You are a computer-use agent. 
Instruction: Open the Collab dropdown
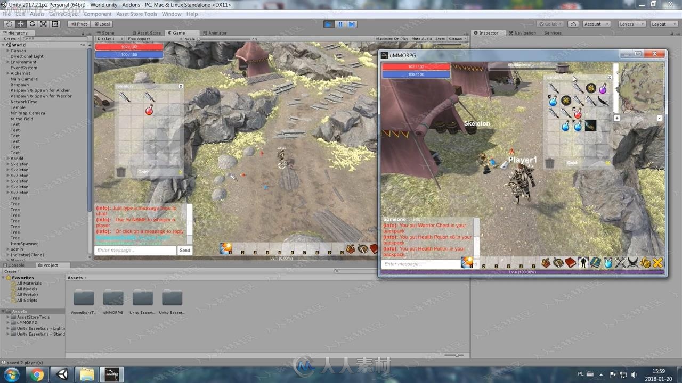click(550, 24)
